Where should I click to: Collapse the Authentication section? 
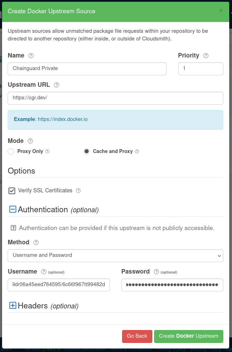click(13, 209)
